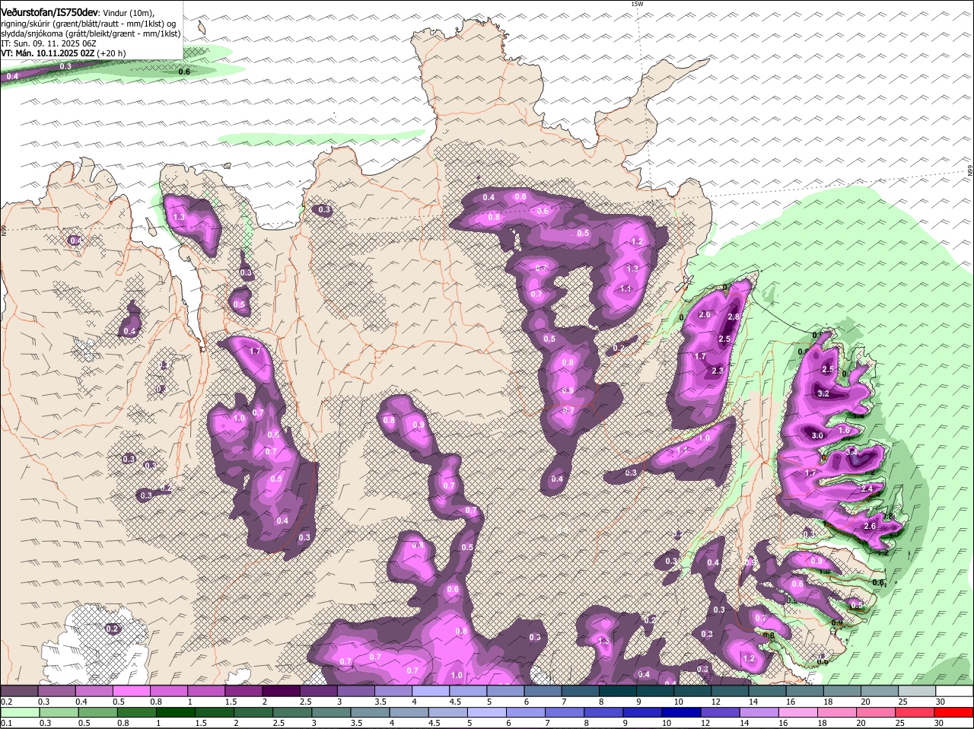Click the Veðurstofan/IS750dev map title
The image size is (974, 729).
click(50, 11)
